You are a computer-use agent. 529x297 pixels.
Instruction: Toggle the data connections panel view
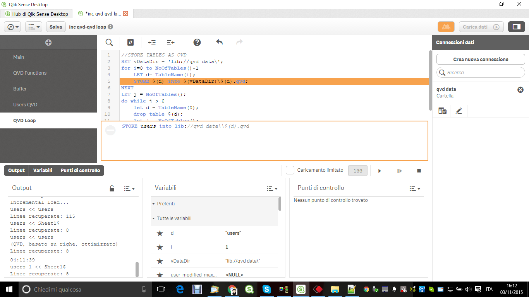(516, 27)
